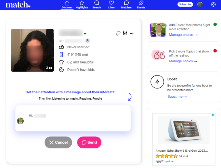Open the Events tab
Screen dimensions: 221x168
click(141, 5)
